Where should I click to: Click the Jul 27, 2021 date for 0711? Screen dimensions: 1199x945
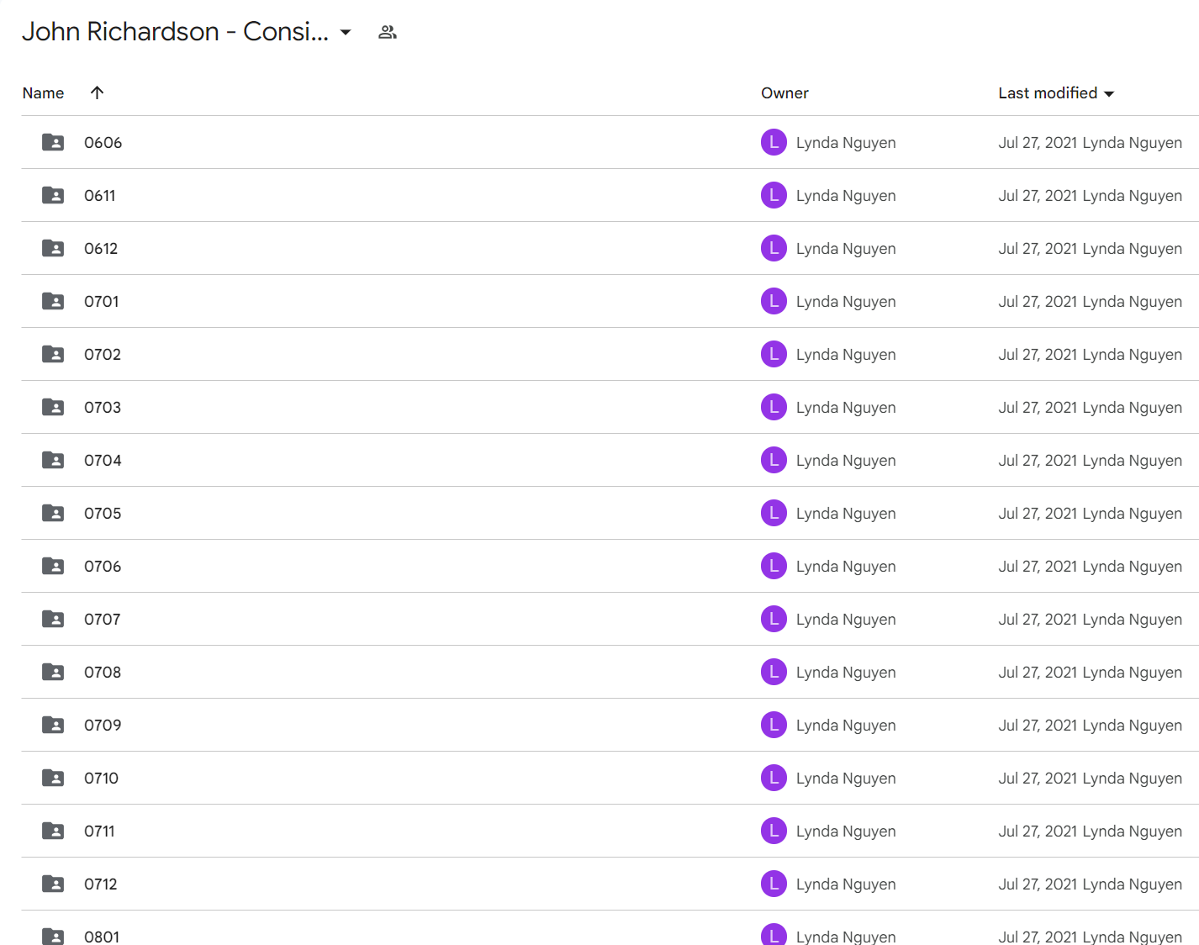pos(1038,831)
